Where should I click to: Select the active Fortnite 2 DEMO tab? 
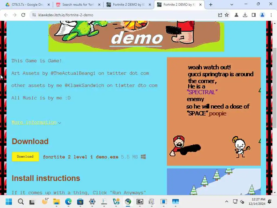tap(179, 5)
